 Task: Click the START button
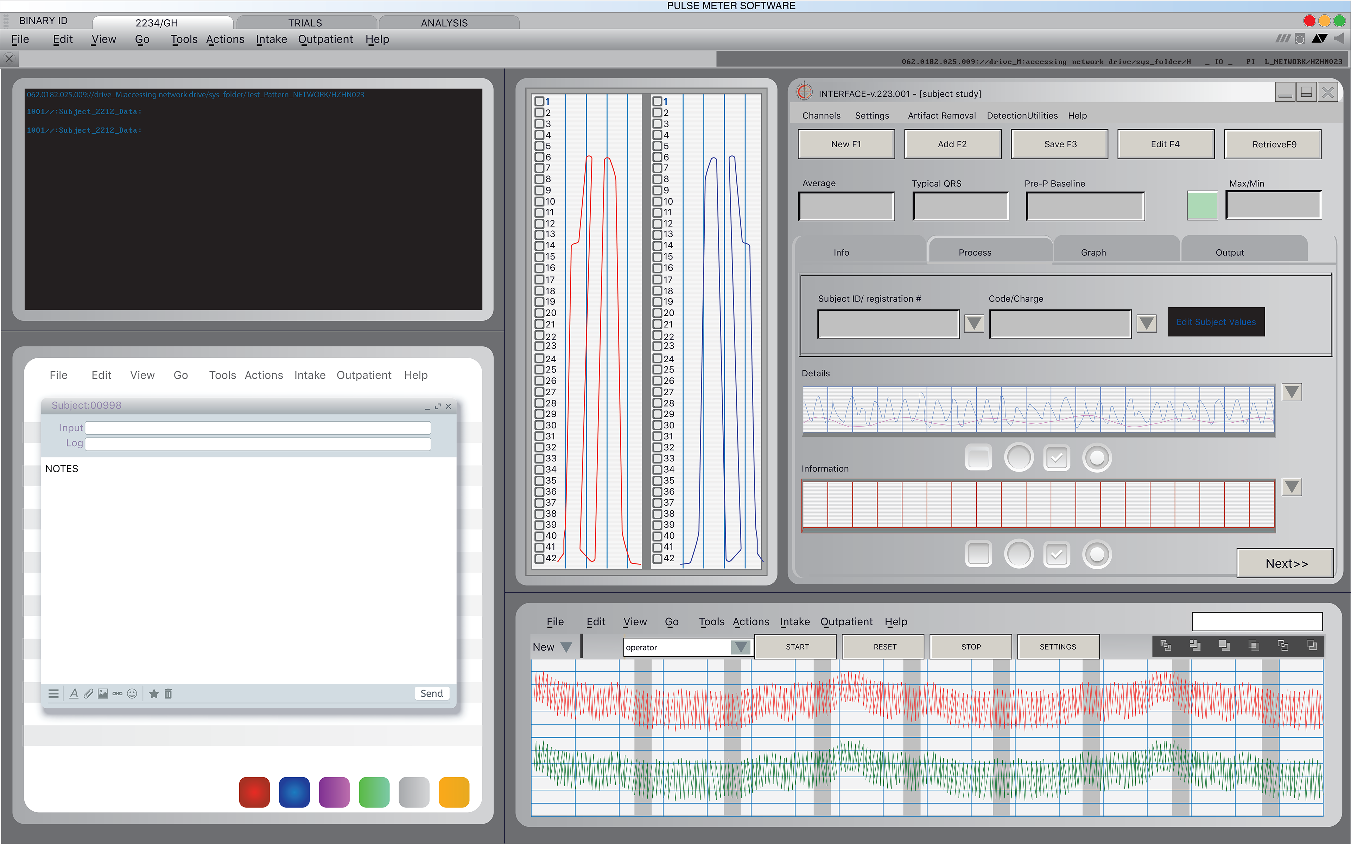795,646
